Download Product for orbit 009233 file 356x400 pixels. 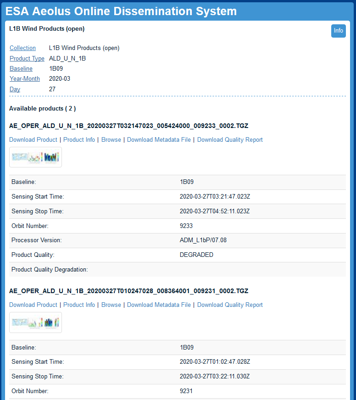pos(33,139)
